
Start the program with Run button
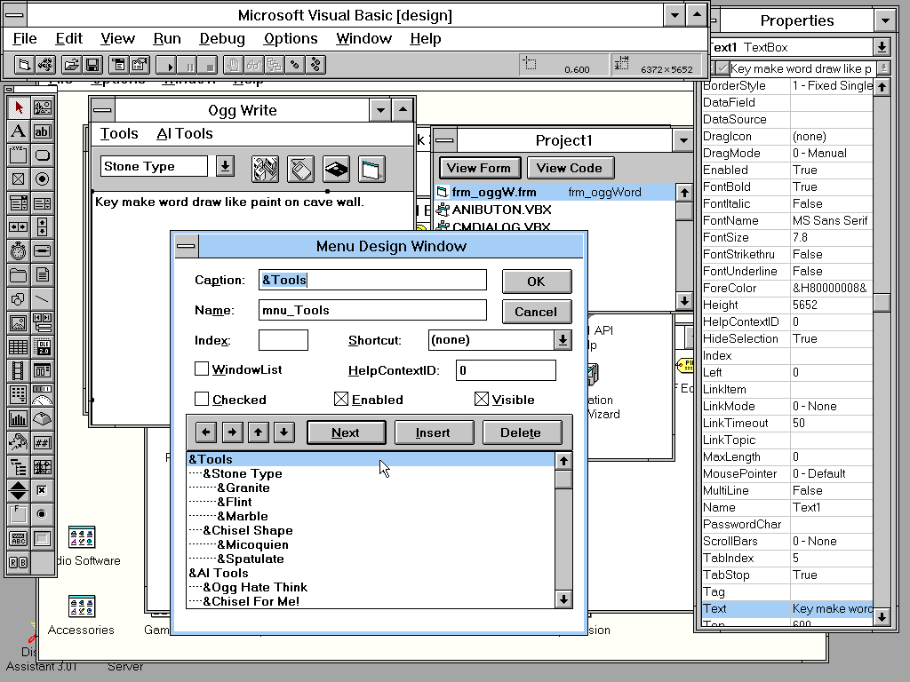point(166,64)
